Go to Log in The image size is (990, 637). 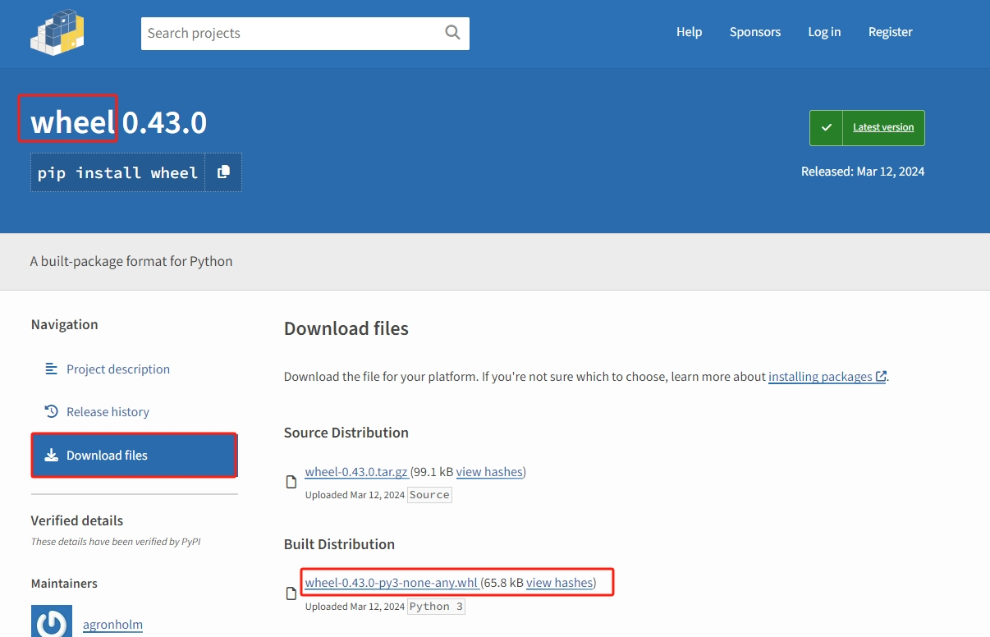[x=824, y=32]
